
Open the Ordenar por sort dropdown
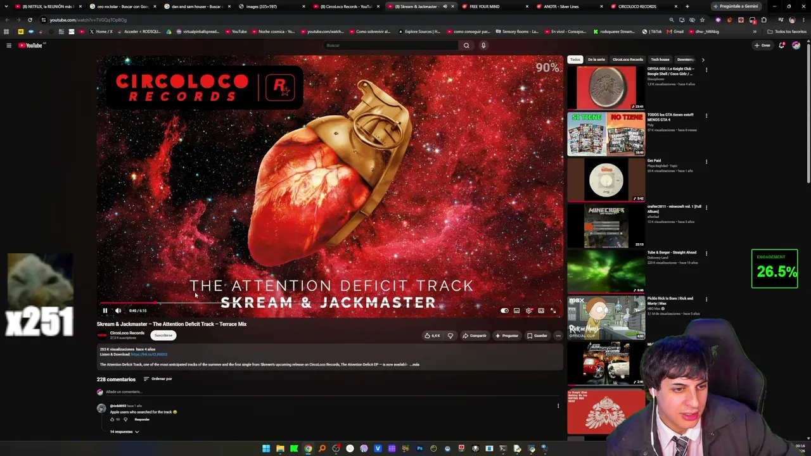tap(158, 379)
